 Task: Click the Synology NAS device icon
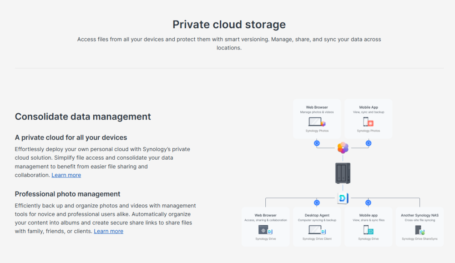[x=343, y=173]
